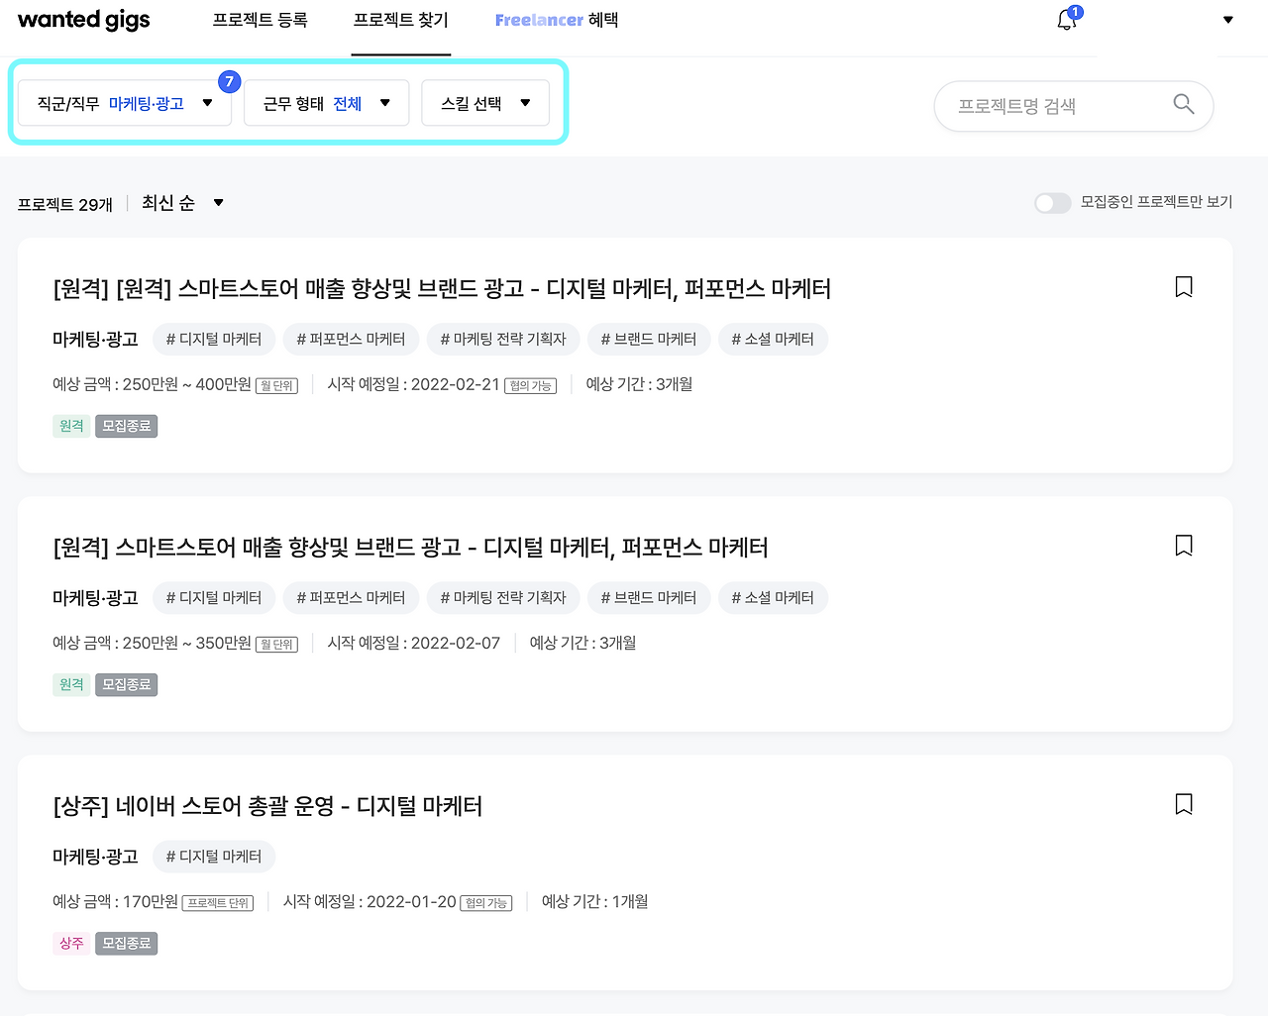Viewport: 1268px width, 1016px height.
Task: Bookmark the second 원격 스마트스토어 project
Action: [x=1183, y=545]
